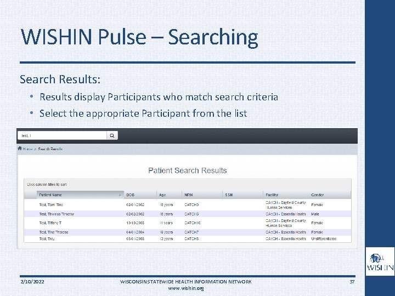Screen dimensions: 395x296
Task: Click the 10/10/2005 date of birth cell
Action: point(136,223)
